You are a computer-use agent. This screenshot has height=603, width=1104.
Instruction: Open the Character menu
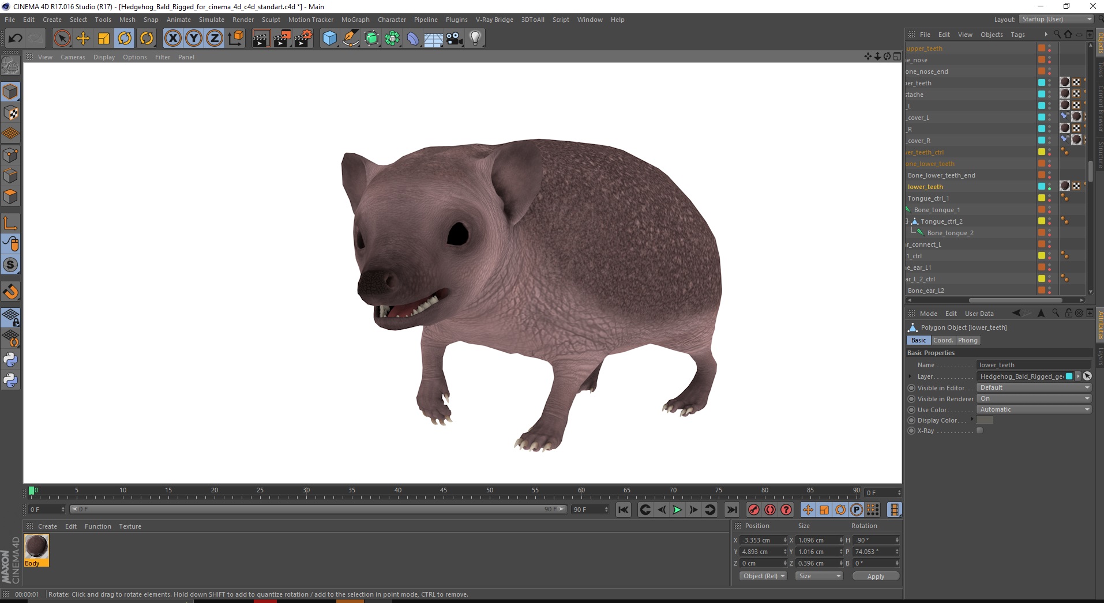tap(392, 20)
